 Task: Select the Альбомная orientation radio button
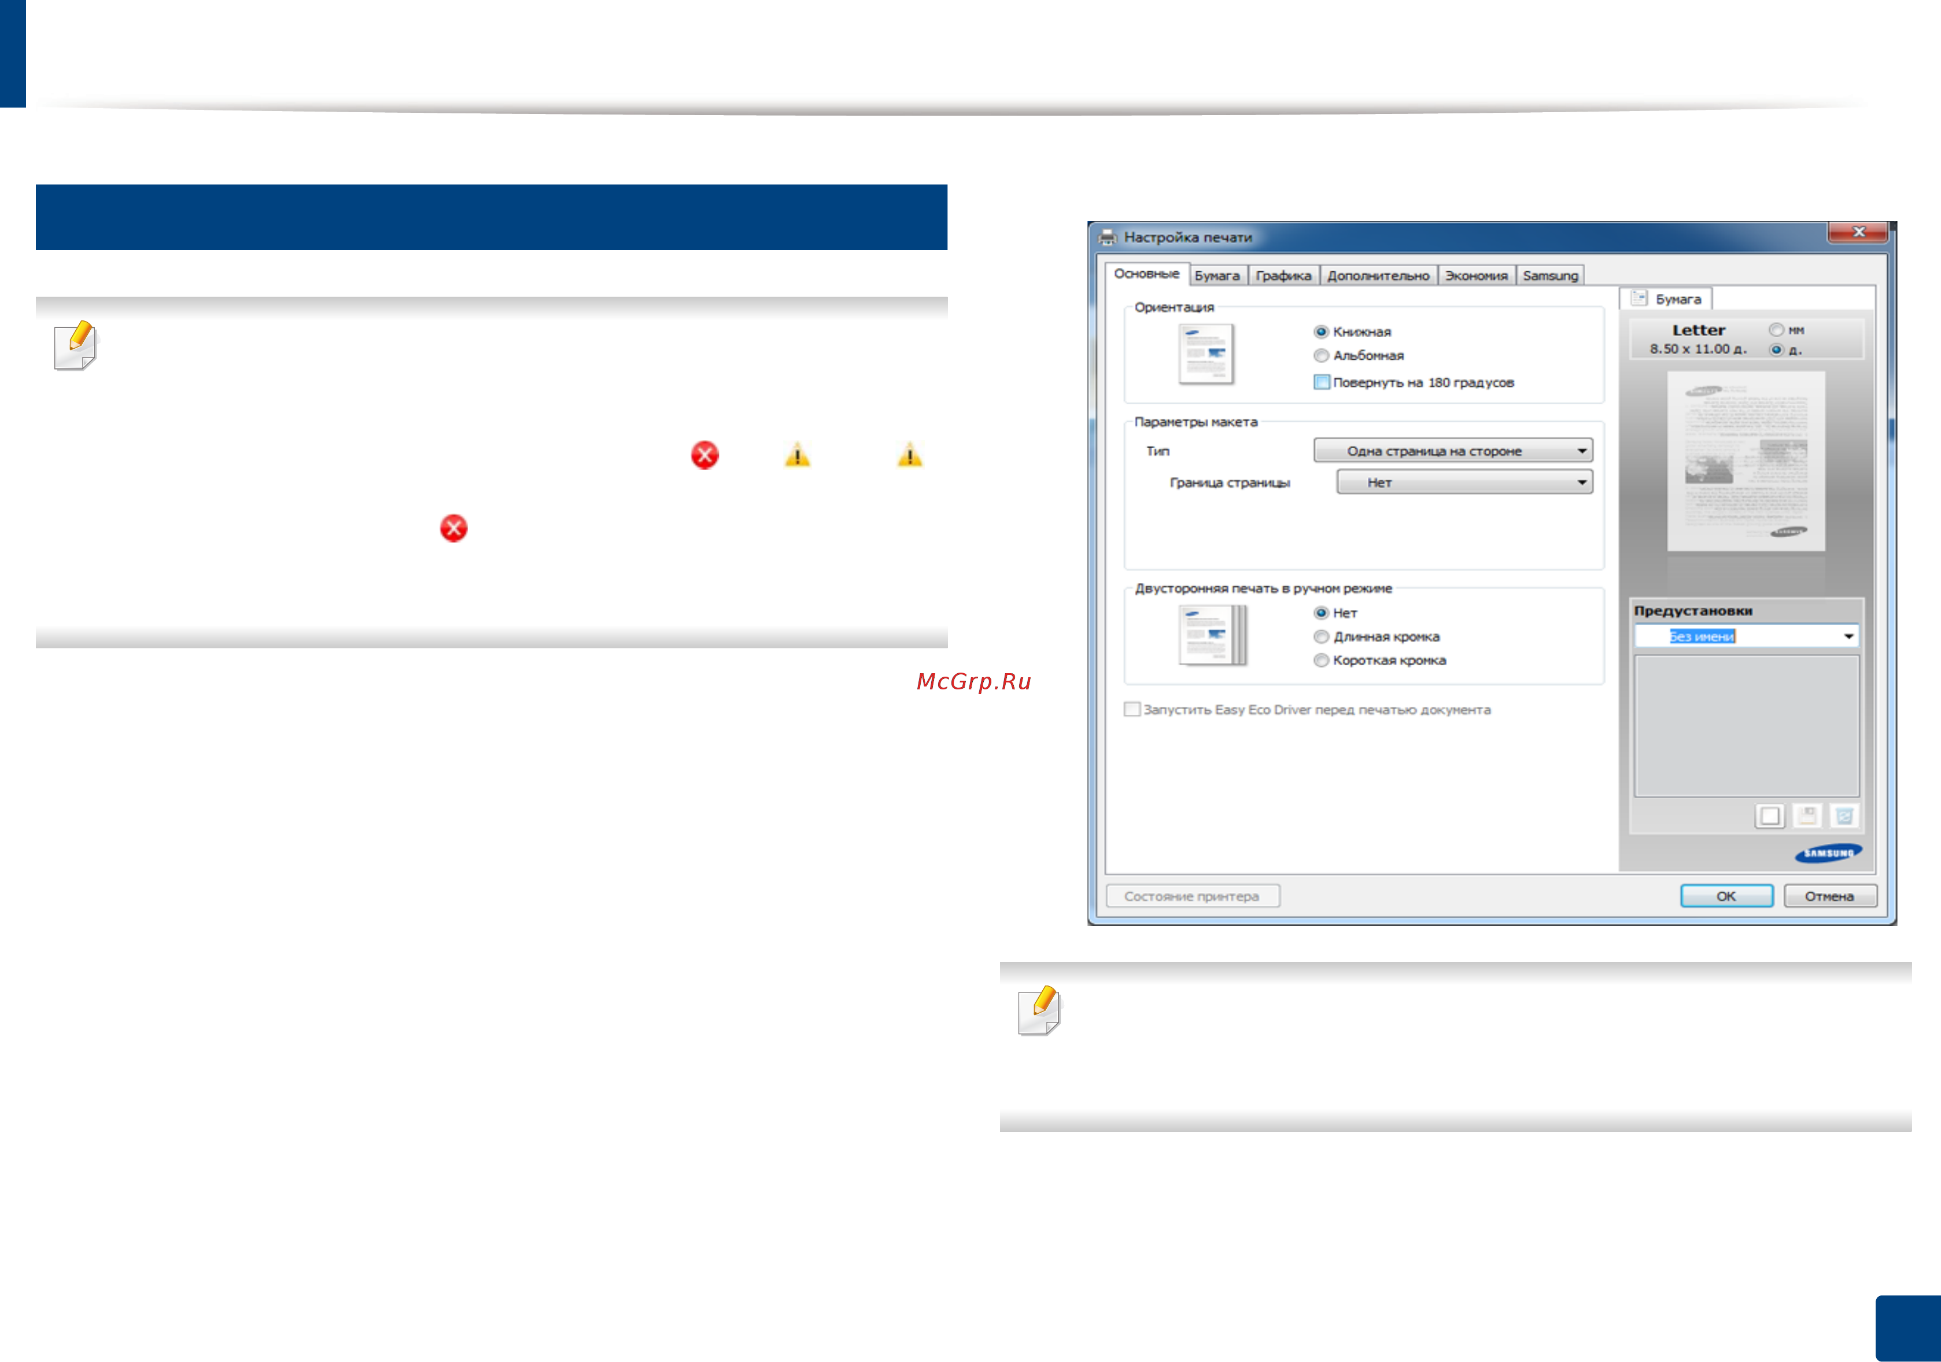pyautogui.click(x=1320, y=355)
